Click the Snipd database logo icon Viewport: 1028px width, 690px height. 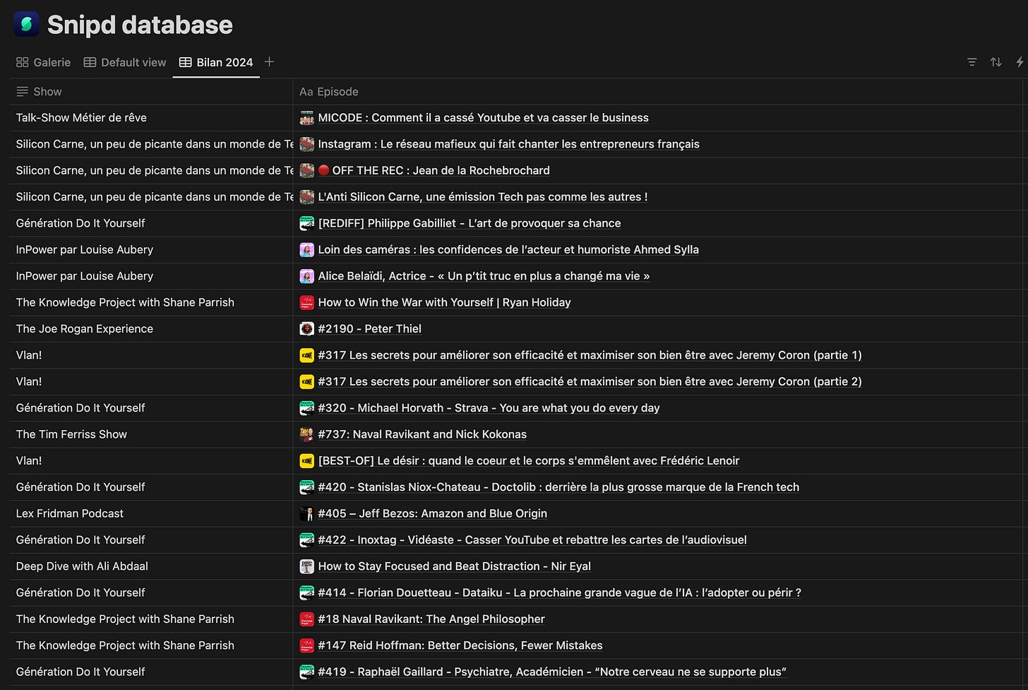[26, 24]
